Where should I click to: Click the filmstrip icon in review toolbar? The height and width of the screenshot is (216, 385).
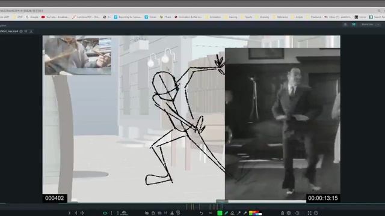159,213
